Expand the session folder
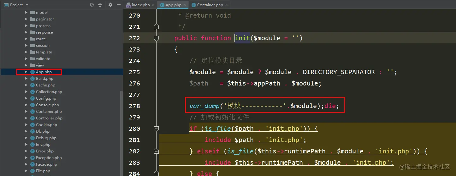The image size is (456, 176). click(x=26, y=46)
